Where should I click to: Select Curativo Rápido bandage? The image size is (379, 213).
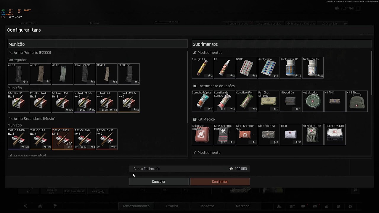202,101
